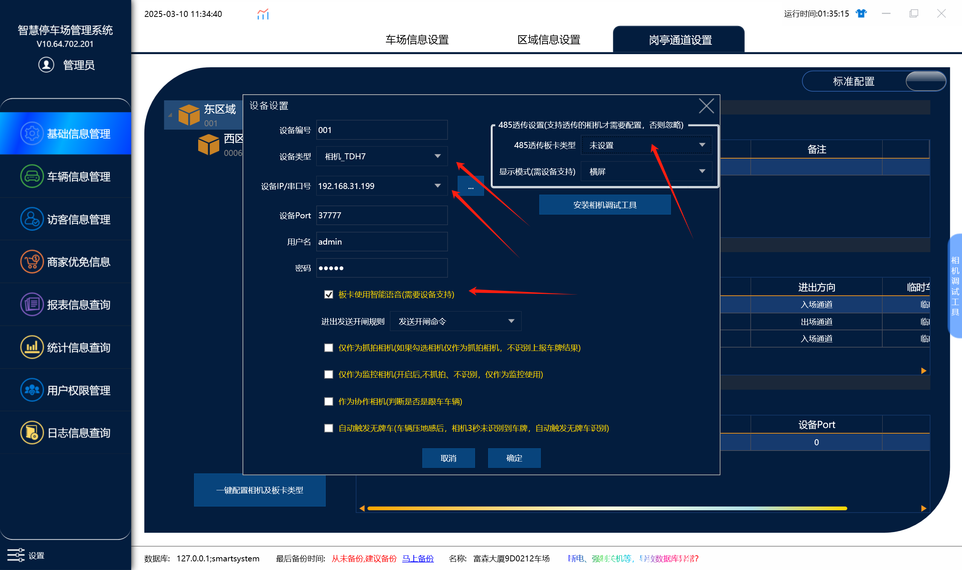Switch to 车场信息设置 tab
This screenshot has width=962, height=570.
[x=417, y=40]
